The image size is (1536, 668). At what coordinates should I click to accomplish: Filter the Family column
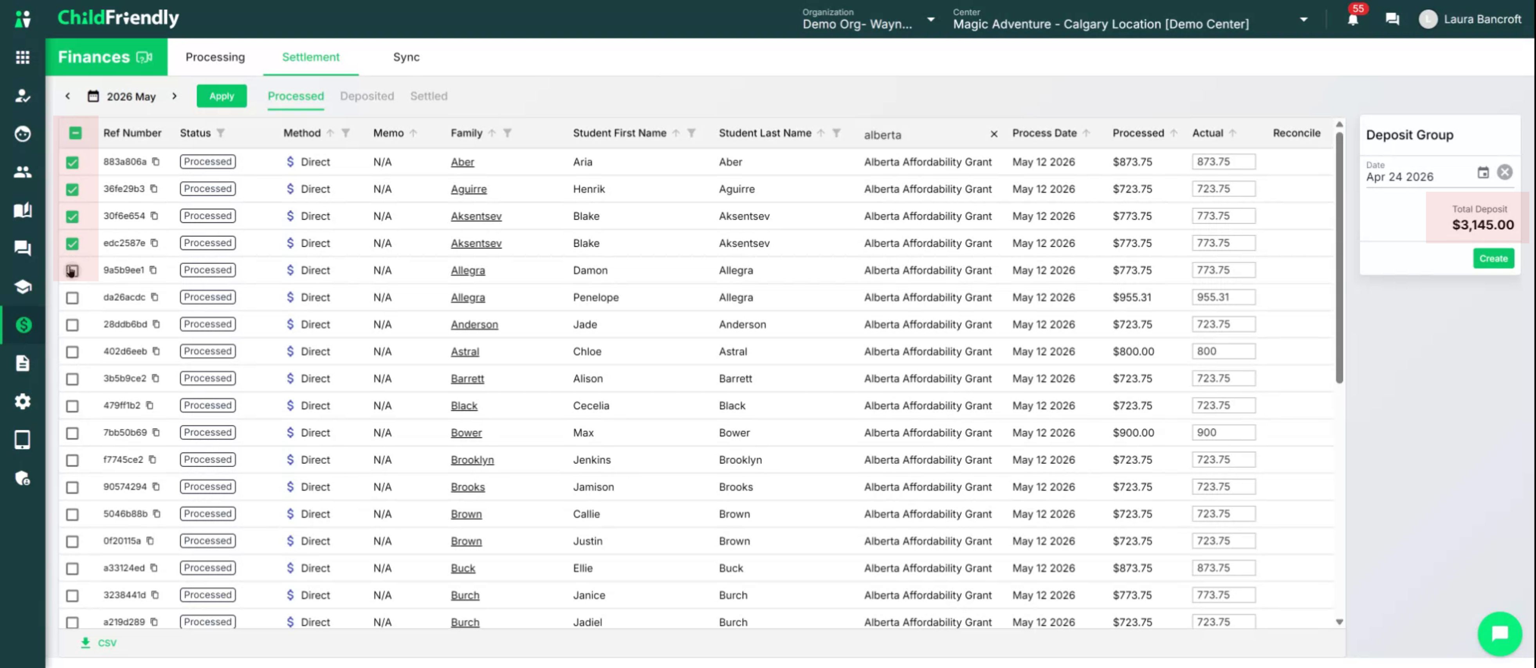pyautogui.click(x=507, y=133)
